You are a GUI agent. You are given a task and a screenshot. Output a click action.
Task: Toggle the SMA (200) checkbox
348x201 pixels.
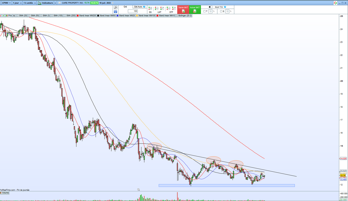tap(65, 16)
